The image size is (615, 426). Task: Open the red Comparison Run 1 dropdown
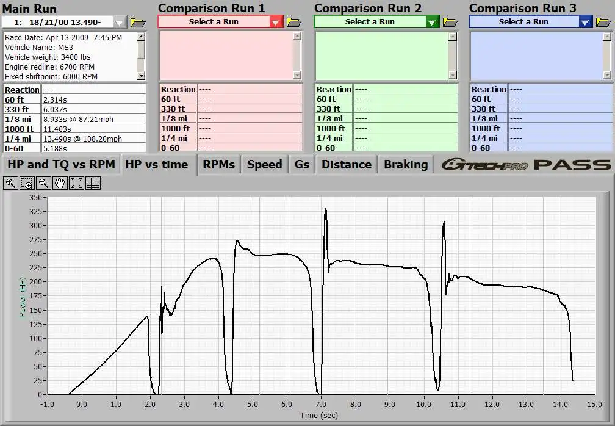(276, 22)
